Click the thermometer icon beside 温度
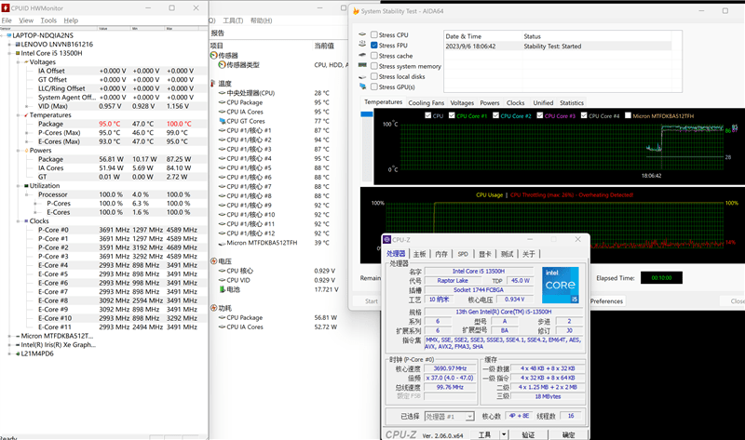745x440 pixels. pyautogui.click(x=213, y=84)
